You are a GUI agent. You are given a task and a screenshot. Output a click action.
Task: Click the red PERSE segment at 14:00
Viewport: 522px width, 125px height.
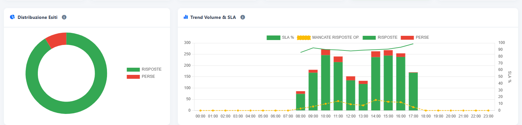376,54
